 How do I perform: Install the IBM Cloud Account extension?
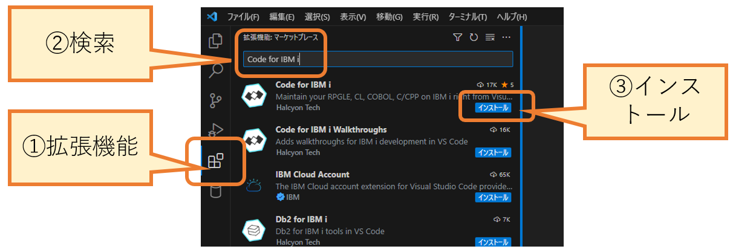click(x=493, y=197)
